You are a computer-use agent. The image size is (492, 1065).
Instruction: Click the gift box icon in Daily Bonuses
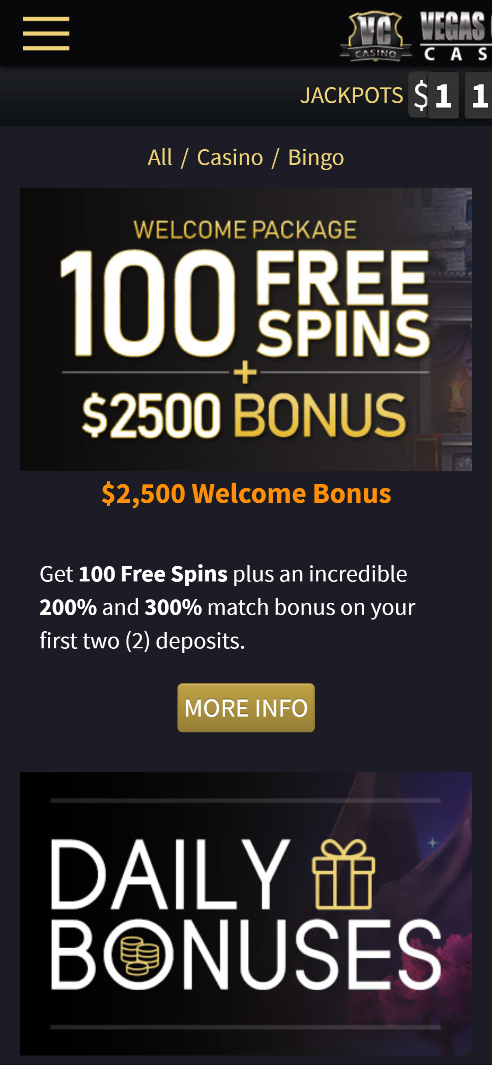pos(343,874)
